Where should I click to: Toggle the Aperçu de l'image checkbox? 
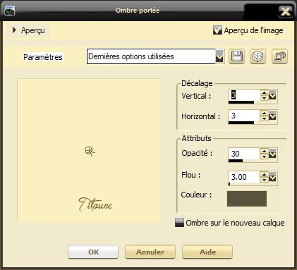click(217, 30)
